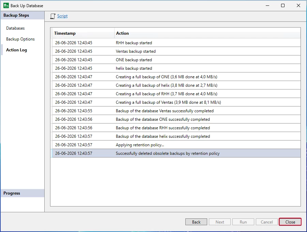Click the Back Up Database app icon
The image size is (307, 232).
6,5
